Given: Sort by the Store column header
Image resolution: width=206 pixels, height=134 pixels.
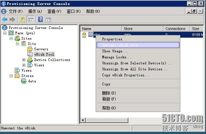Looking at the screenshot, I should (143, 29).
